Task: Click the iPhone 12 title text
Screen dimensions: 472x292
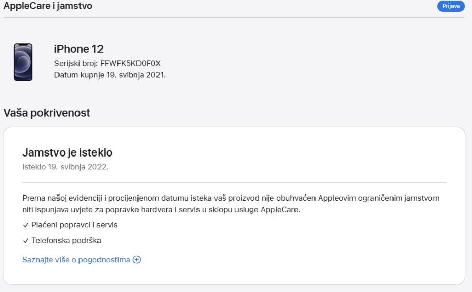Action: click(x=78, y=49)
